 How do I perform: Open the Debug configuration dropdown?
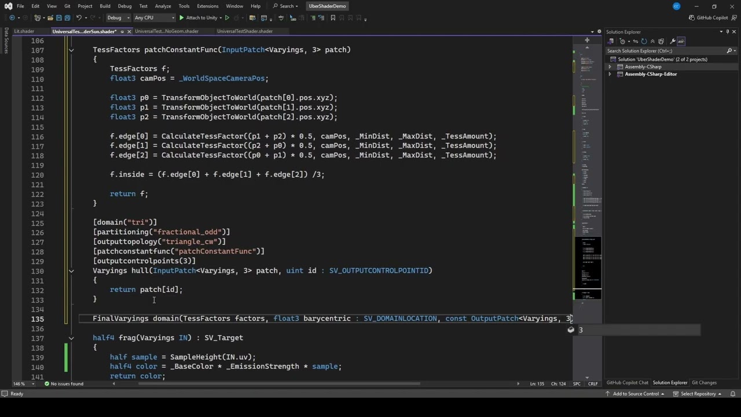[118, 18]
